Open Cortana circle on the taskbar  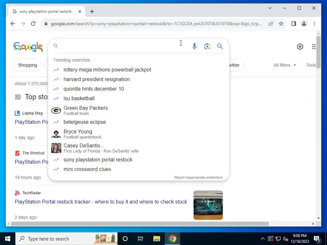[x=125, y=239]
